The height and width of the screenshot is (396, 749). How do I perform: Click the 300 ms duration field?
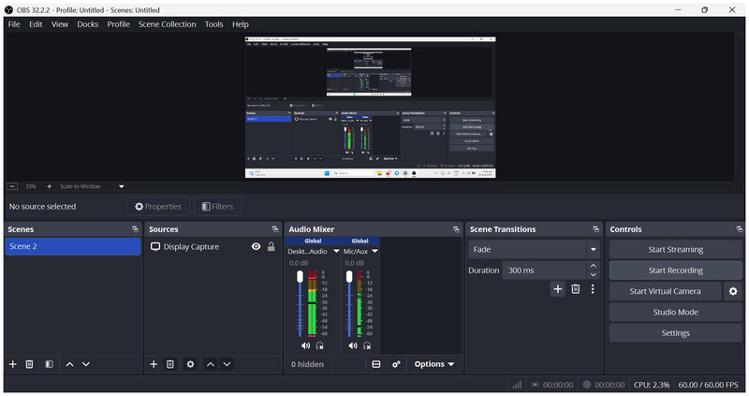(x=545, y=271)
